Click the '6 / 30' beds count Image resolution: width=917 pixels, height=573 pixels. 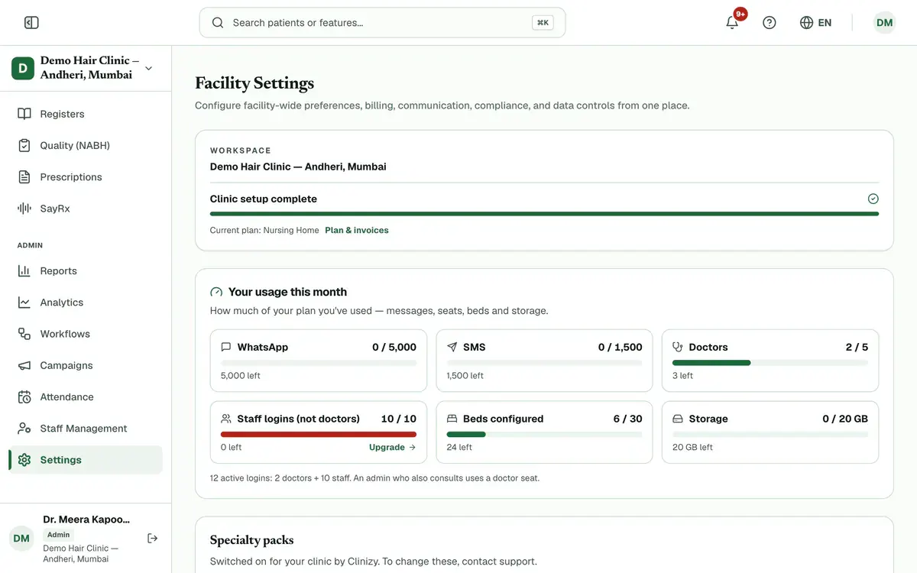coord(627,419)
